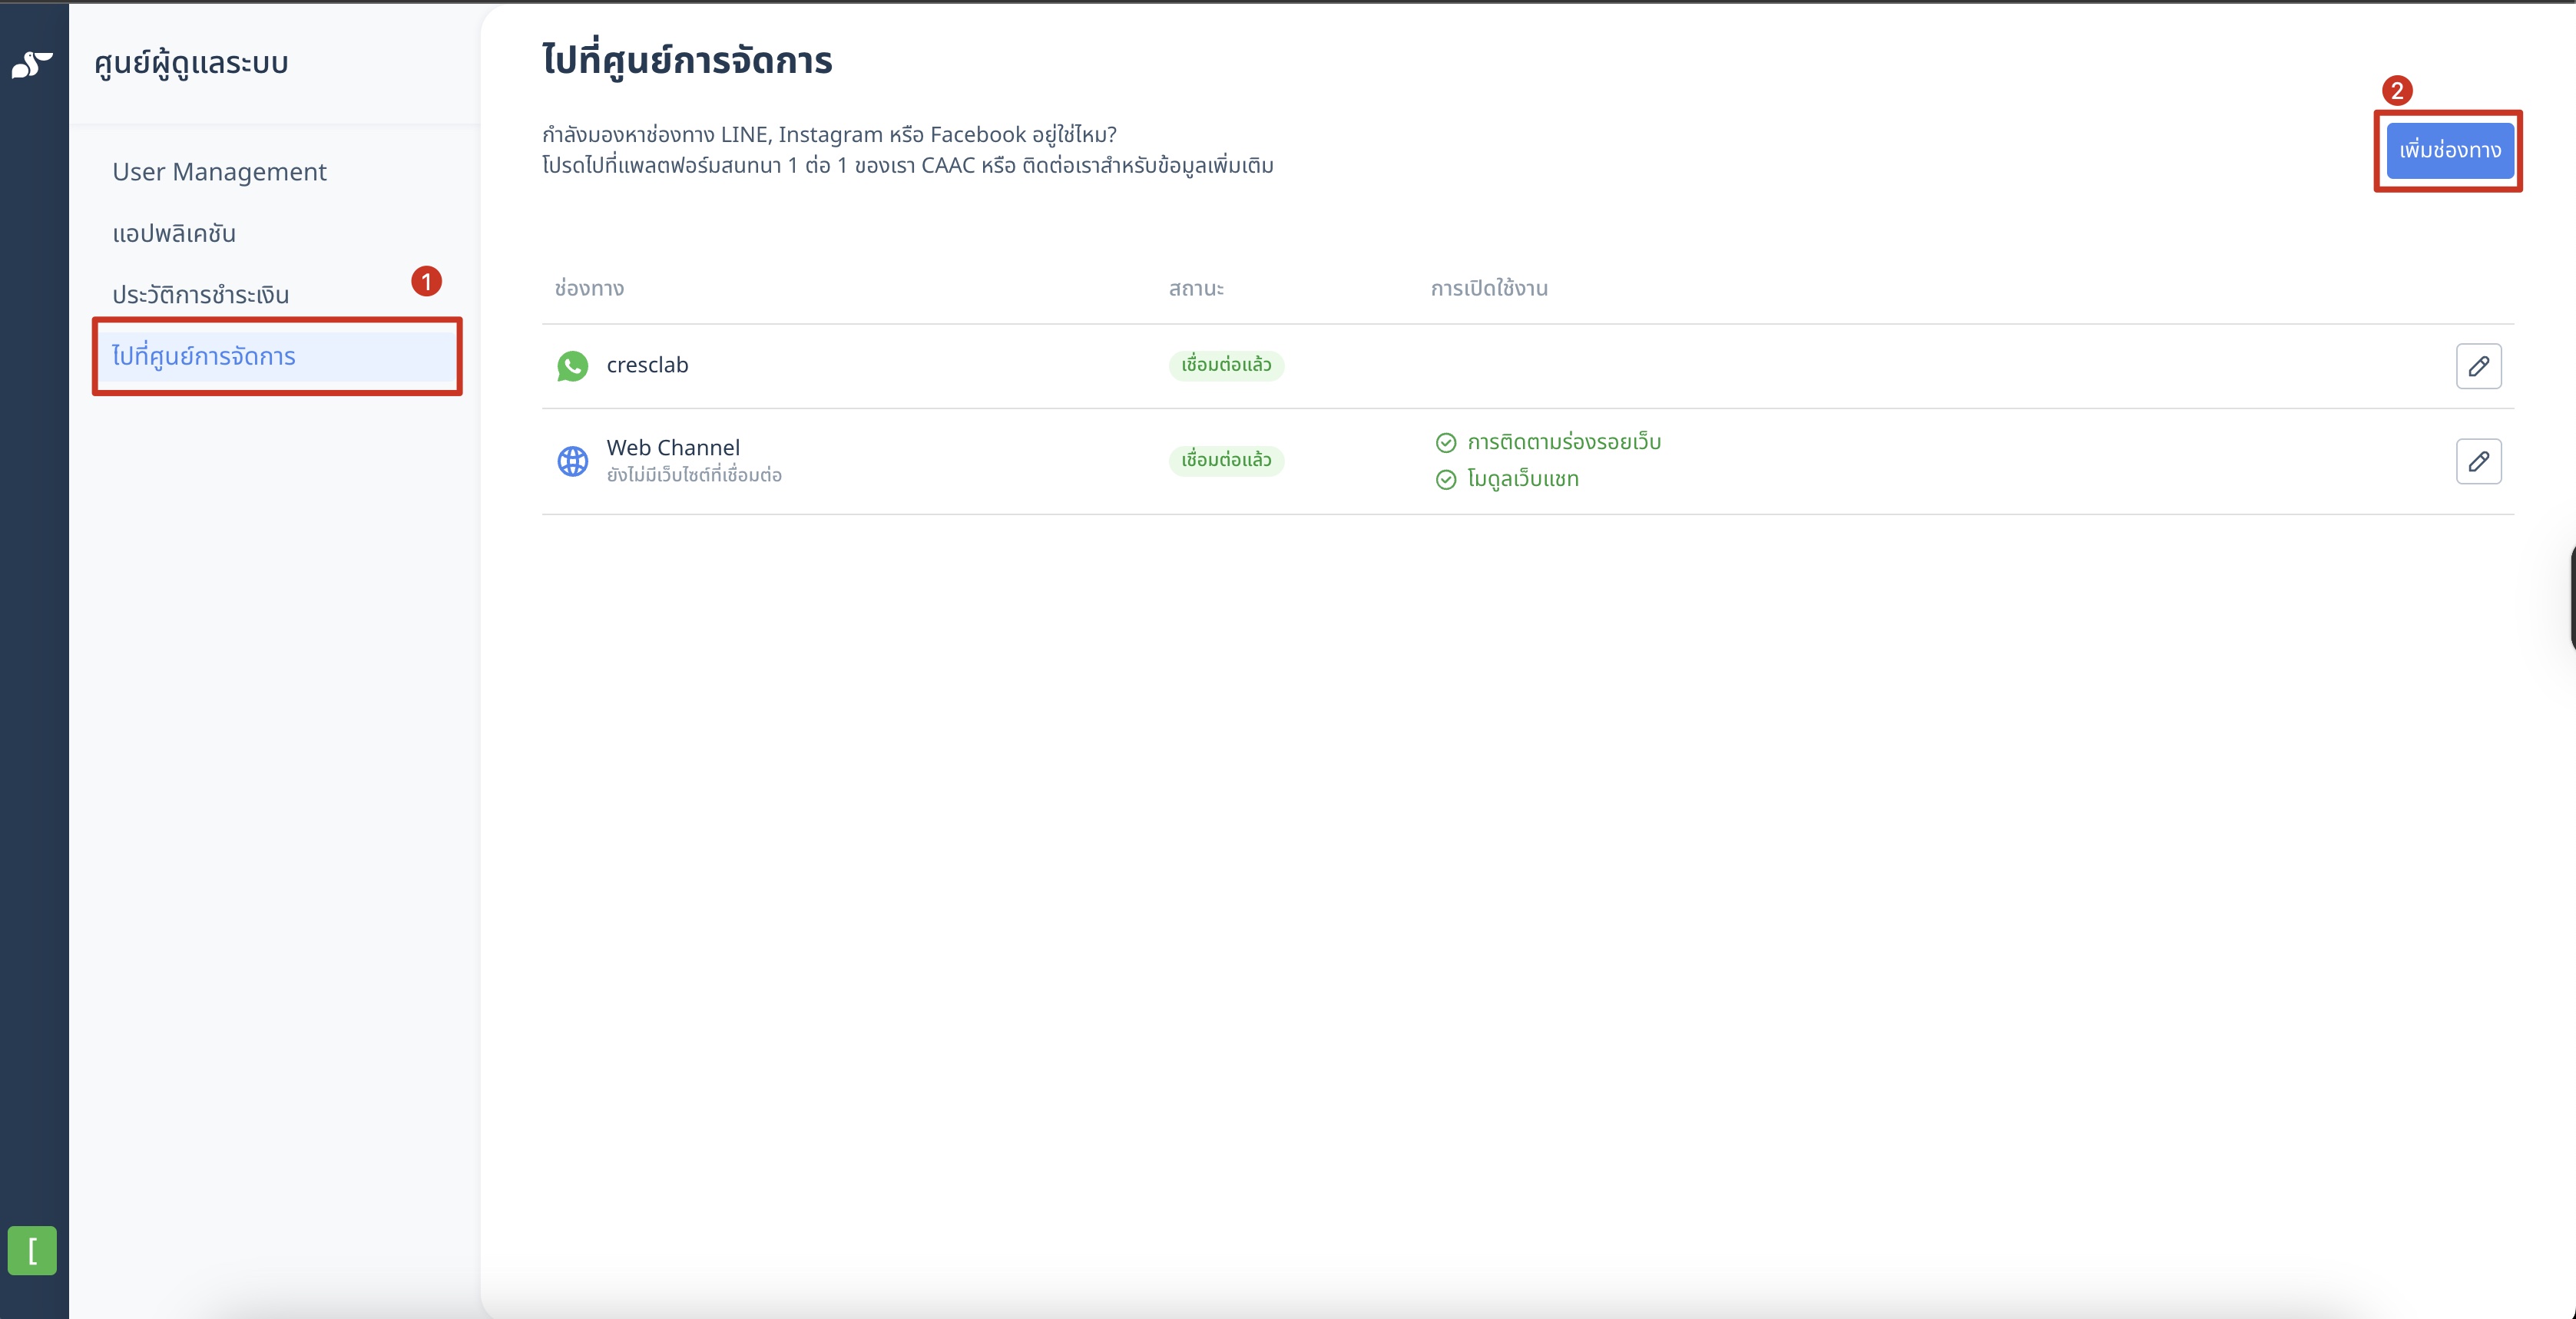Click the Crescendo Lab logo icon
The height and width of the screenshot is (1319, 2576).
32,64
